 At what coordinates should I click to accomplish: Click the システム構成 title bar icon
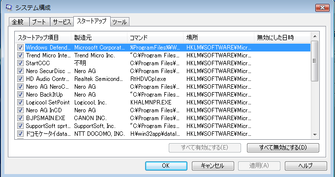pos(9,8)
